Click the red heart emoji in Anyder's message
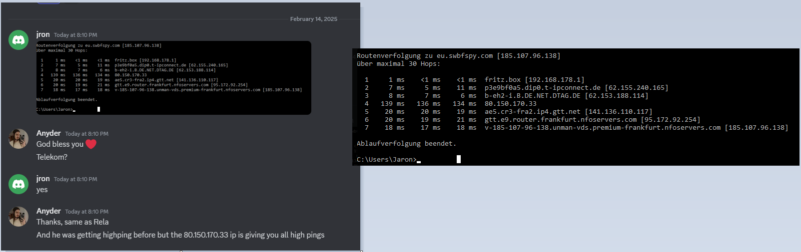This screenshot has width=801, height=252. click(x=91, y=144)
